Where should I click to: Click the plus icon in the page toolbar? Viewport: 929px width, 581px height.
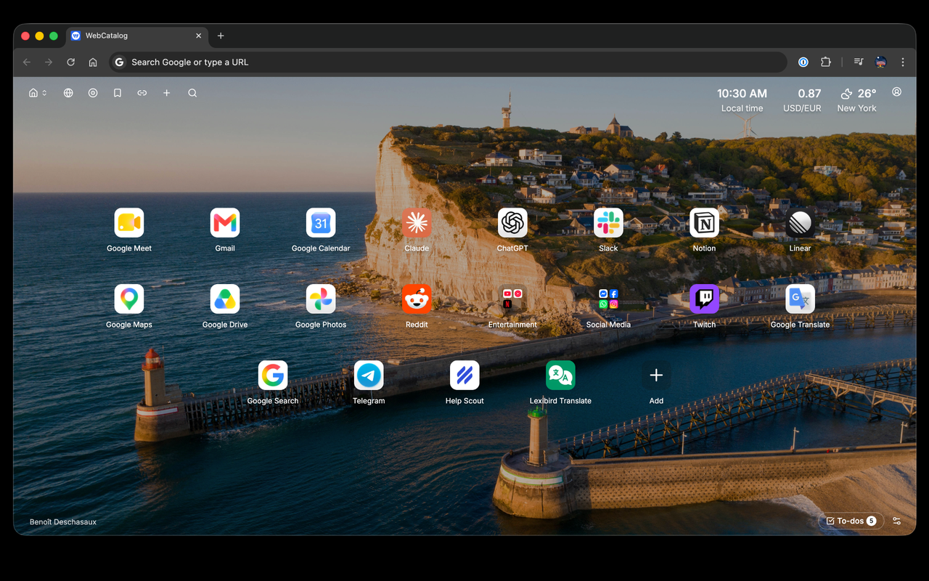click(167, 93)
